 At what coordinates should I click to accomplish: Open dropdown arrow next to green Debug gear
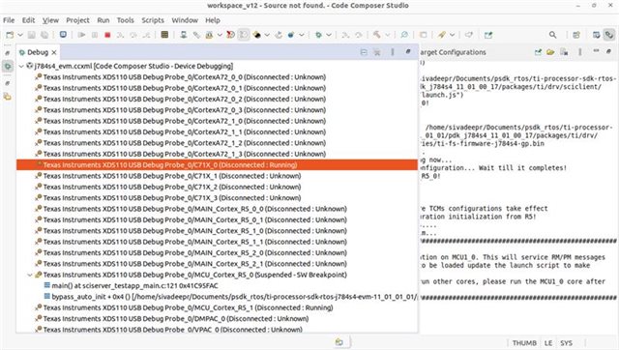click(329, 35)
